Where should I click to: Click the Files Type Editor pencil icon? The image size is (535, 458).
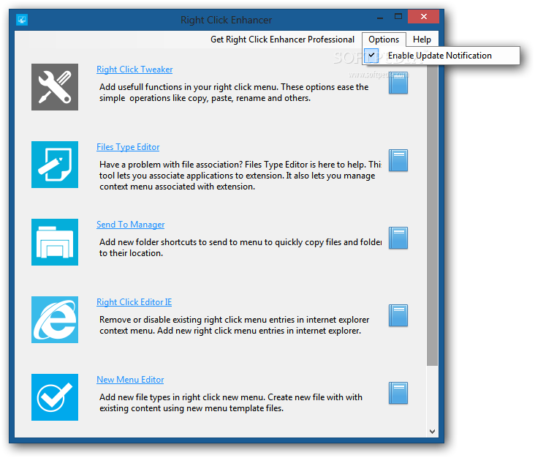[55, 165]
